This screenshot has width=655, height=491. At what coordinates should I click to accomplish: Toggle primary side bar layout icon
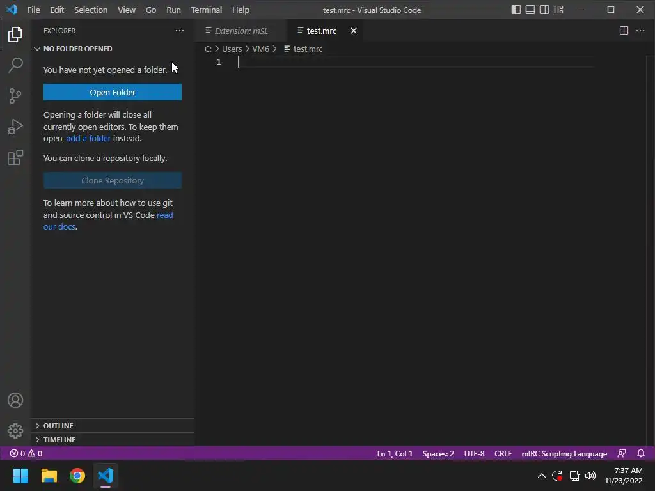[x=516, y=10]
